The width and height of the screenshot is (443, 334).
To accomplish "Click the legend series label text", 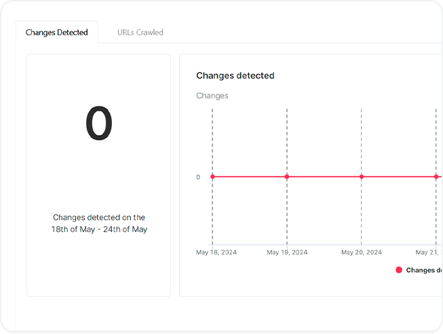I will [x=424, y=270].
